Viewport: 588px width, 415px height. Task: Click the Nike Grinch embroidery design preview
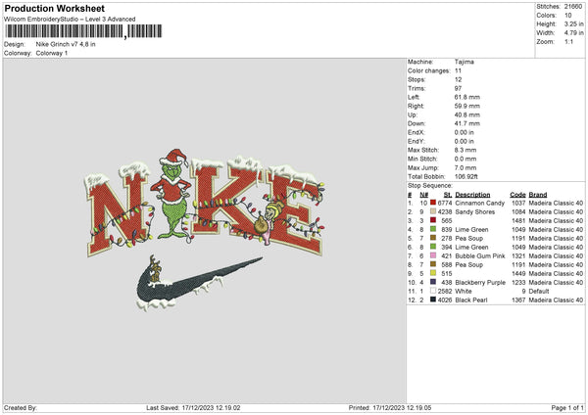coord(206,230)
